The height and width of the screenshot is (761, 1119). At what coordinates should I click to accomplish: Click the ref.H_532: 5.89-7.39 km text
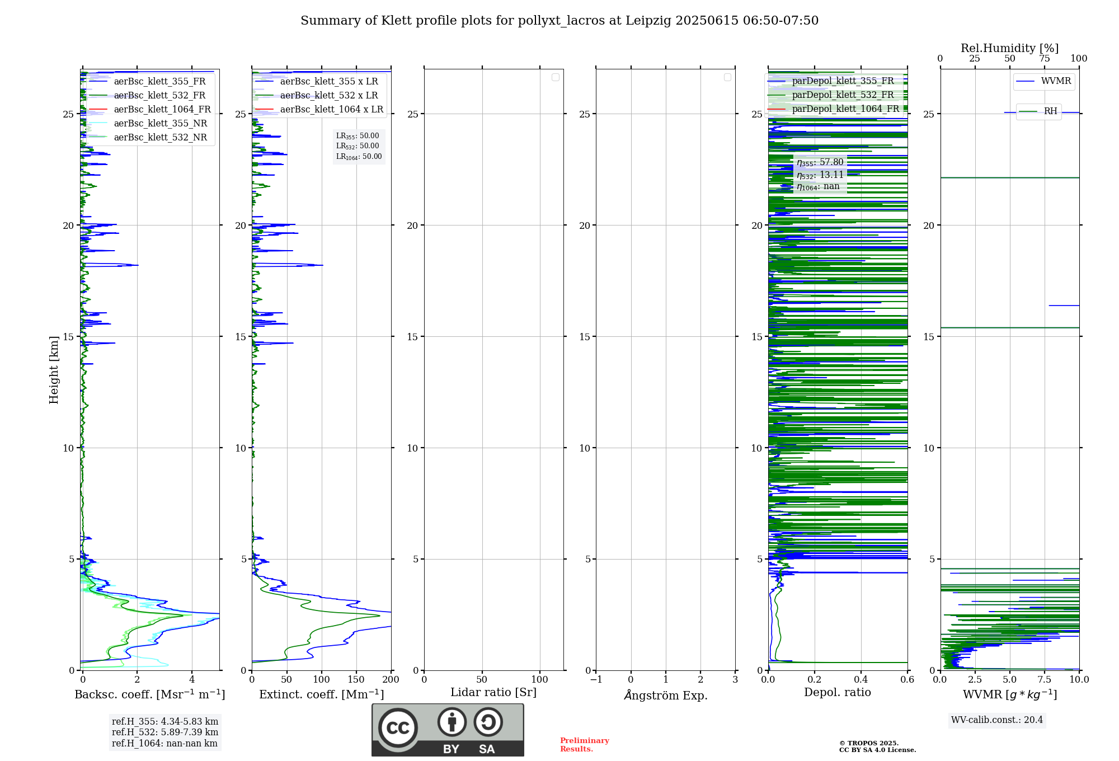[x=165, y=732]
